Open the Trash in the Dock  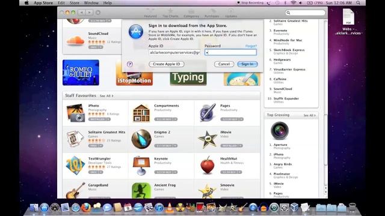point(353,208)
